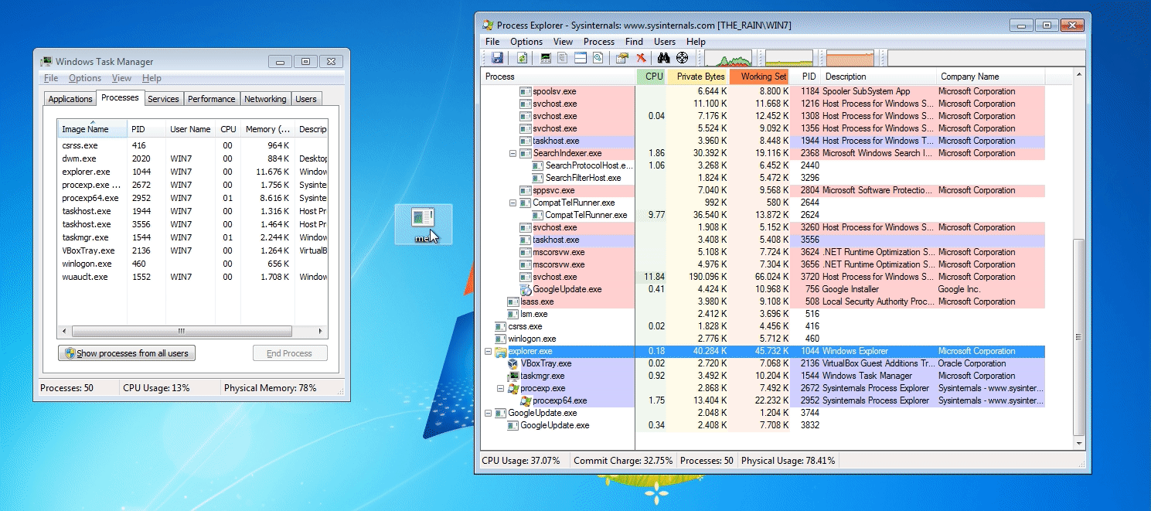This screenshot has height=511, width=1151.
Task: Click Show processes from all users
Action: coord(127,353)
